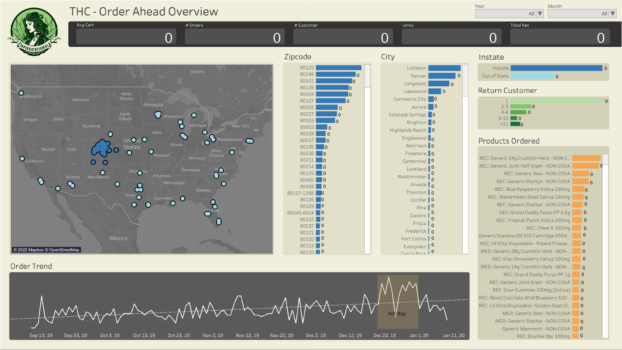The width and height of the screenshot is (622, 350).
Task: Click the Jan 11, 20 axis date
Action: [x=453, y=336]
